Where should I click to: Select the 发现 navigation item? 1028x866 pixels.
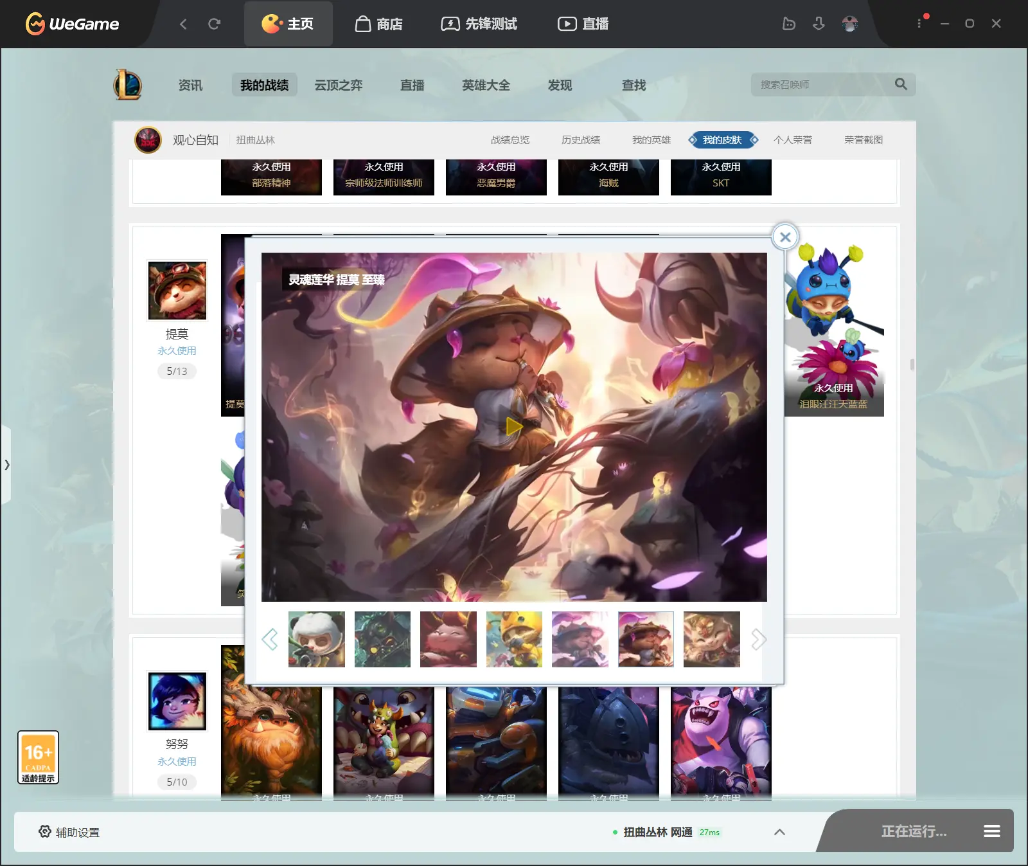click(560, 85)
